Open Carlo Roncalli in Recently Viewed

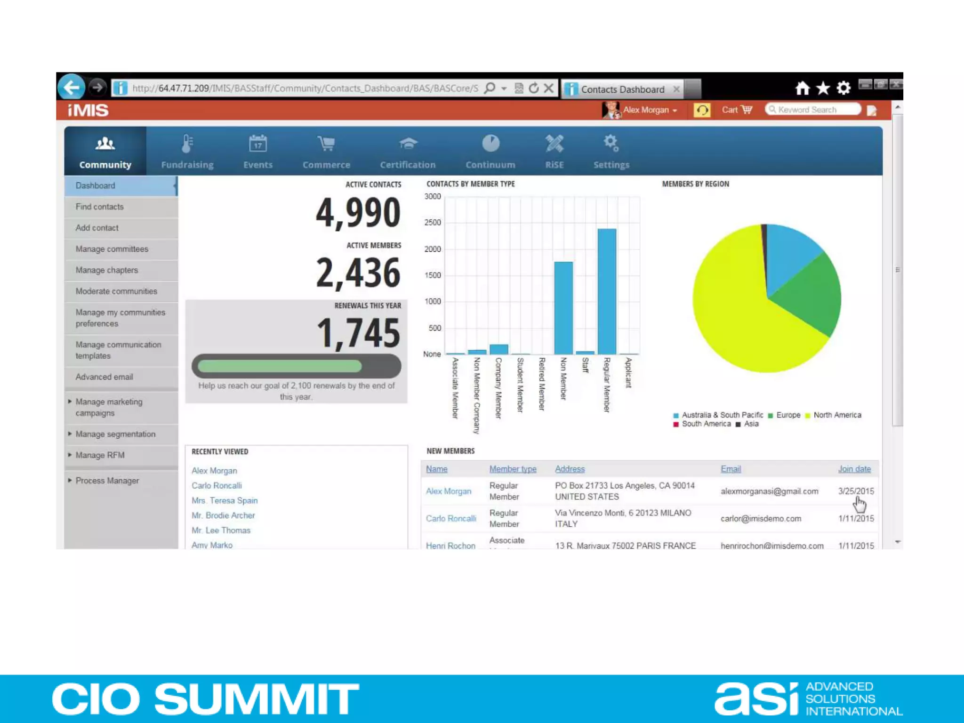coord(217,485)
